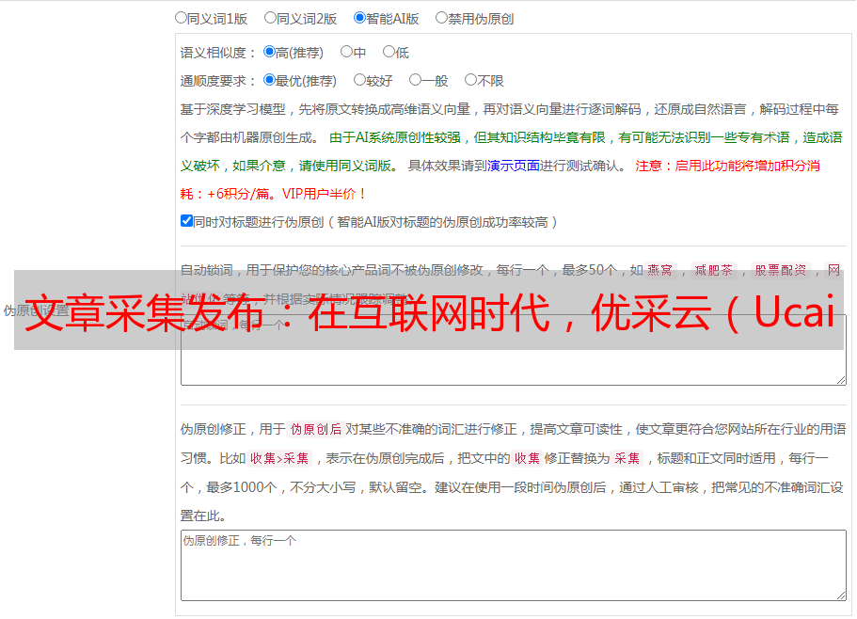Screen dimensions: 857x619
Task: Set 通顺度要求 to 最优(推荐)
Action: (269, 80)
